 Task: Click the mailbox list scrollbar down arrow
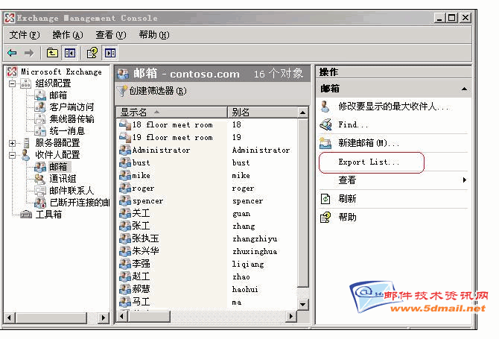303,305
